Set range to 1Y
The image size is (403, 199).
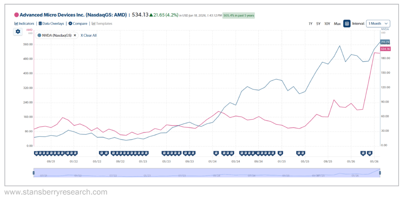(x=311, y=24)
